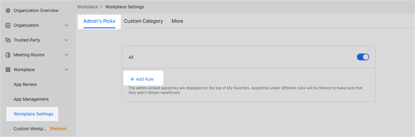The width and height of the screenshot is (415, 137).
Task: Open App Review in the sidebar
Action: [x=25, y=84]
